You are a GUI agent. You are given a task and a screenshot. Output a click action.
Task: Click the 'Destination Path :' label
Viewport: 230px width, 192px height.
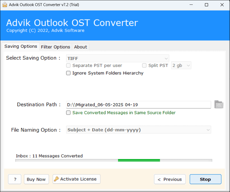[39, 104]
